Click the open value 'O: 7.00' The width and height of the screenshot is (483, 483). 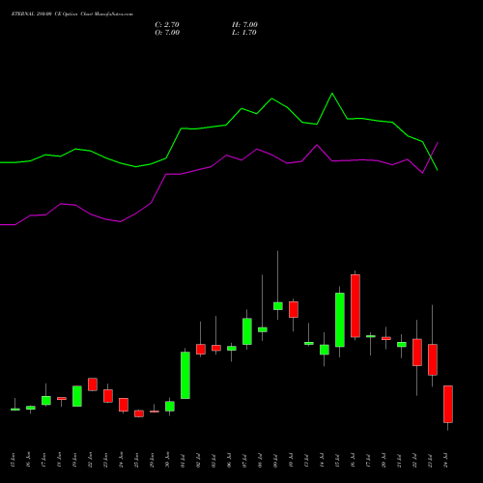[x=167, y=33]
